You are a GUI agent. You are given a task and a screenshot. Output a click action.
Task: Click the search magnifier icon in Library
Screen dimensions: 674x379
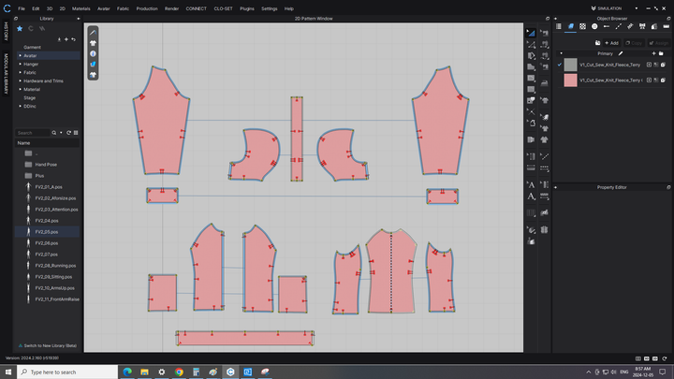(54, 133)
